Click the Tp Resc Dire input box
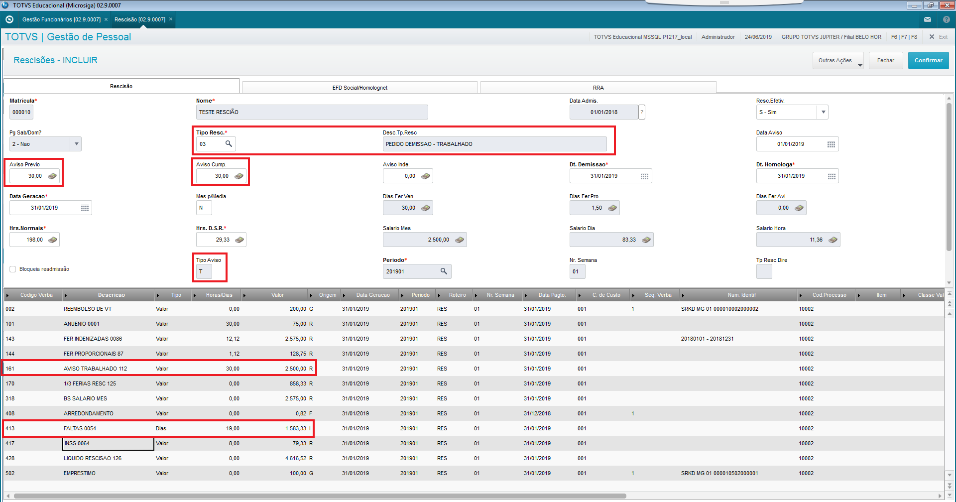This screenshot has width=956, height=502. pyautogui.click(x=764, y=271)
